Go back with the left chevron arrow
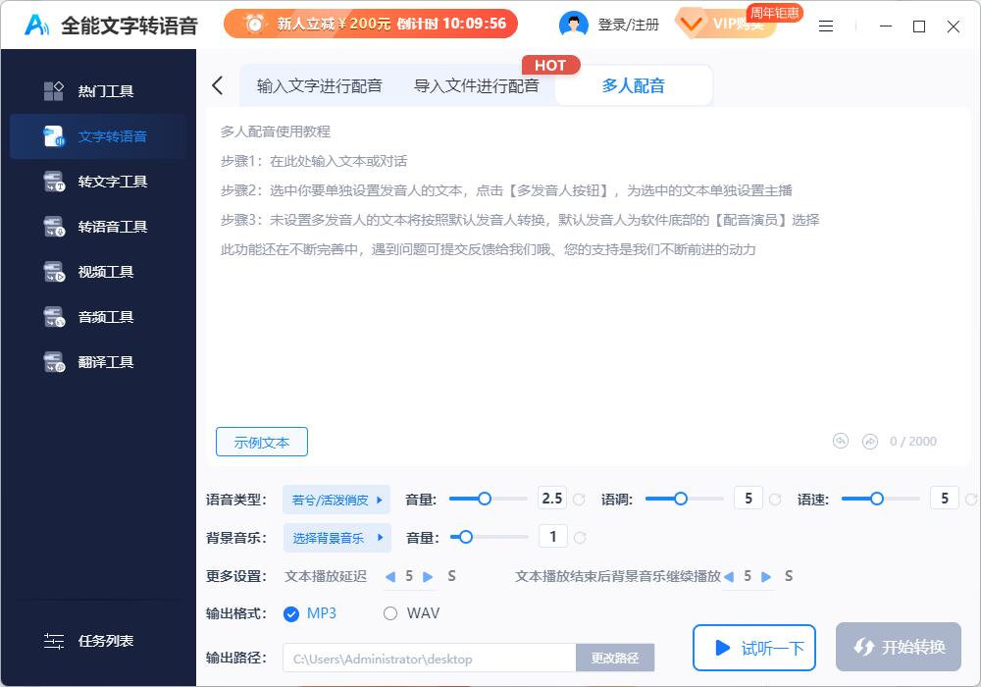 (217, 85)
